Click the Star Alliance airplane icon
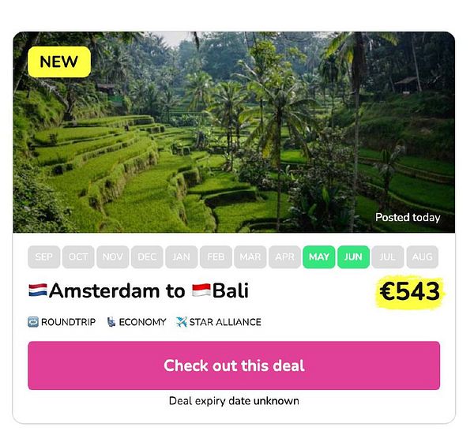The image size is (474, 442). [x=182, y=322]
